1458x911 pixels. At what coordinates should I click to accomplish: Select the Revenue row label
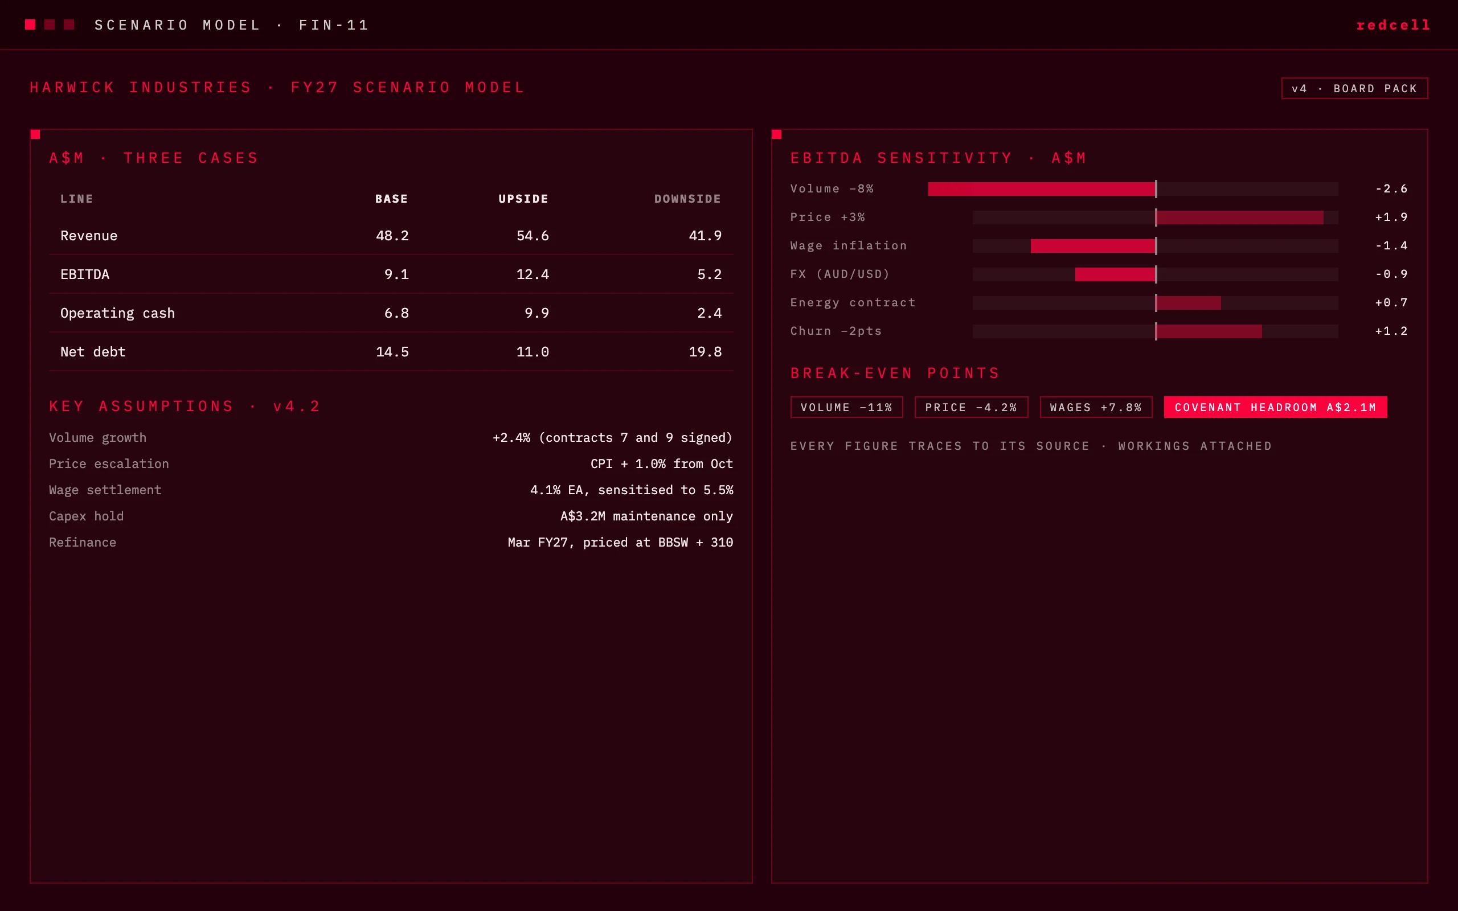click(x=89, y=236)
